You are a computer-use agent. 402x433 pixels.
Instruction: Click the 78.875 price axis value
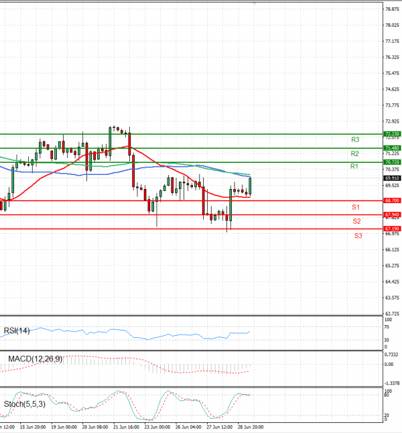[x=392, y=9]
